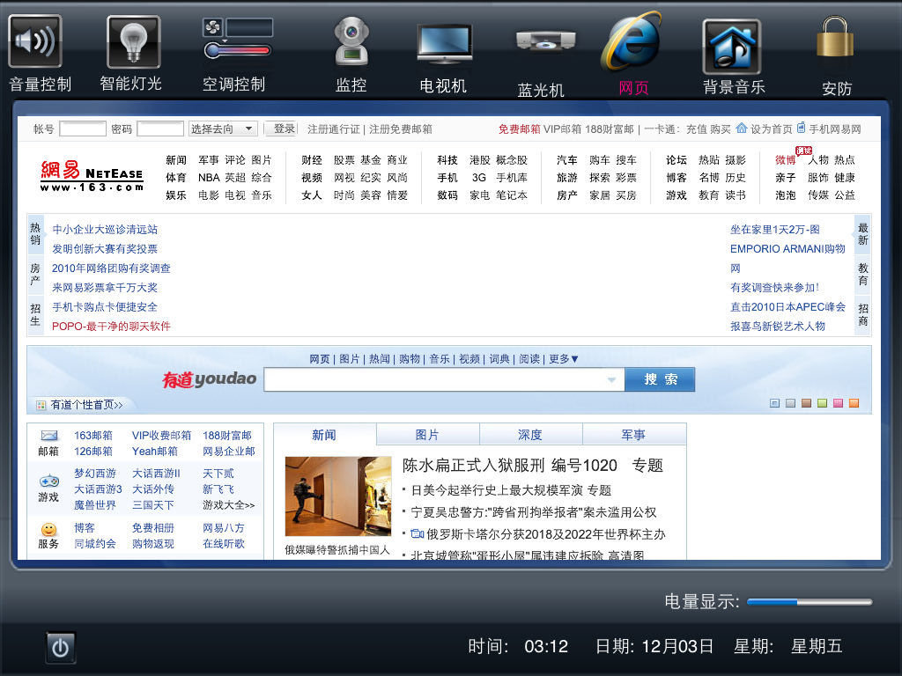Image resolution: width=902 pixels, height=676 pixels.
Task: Switch to the 深度 tab
Action: (530, 435)
